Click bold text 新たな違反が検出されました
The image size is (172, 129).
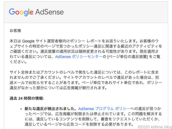(51, 109)
